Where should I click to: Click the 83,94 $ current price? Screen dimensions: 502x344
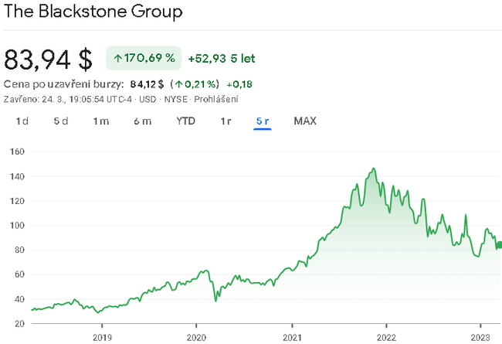click(x=48, y=59)
